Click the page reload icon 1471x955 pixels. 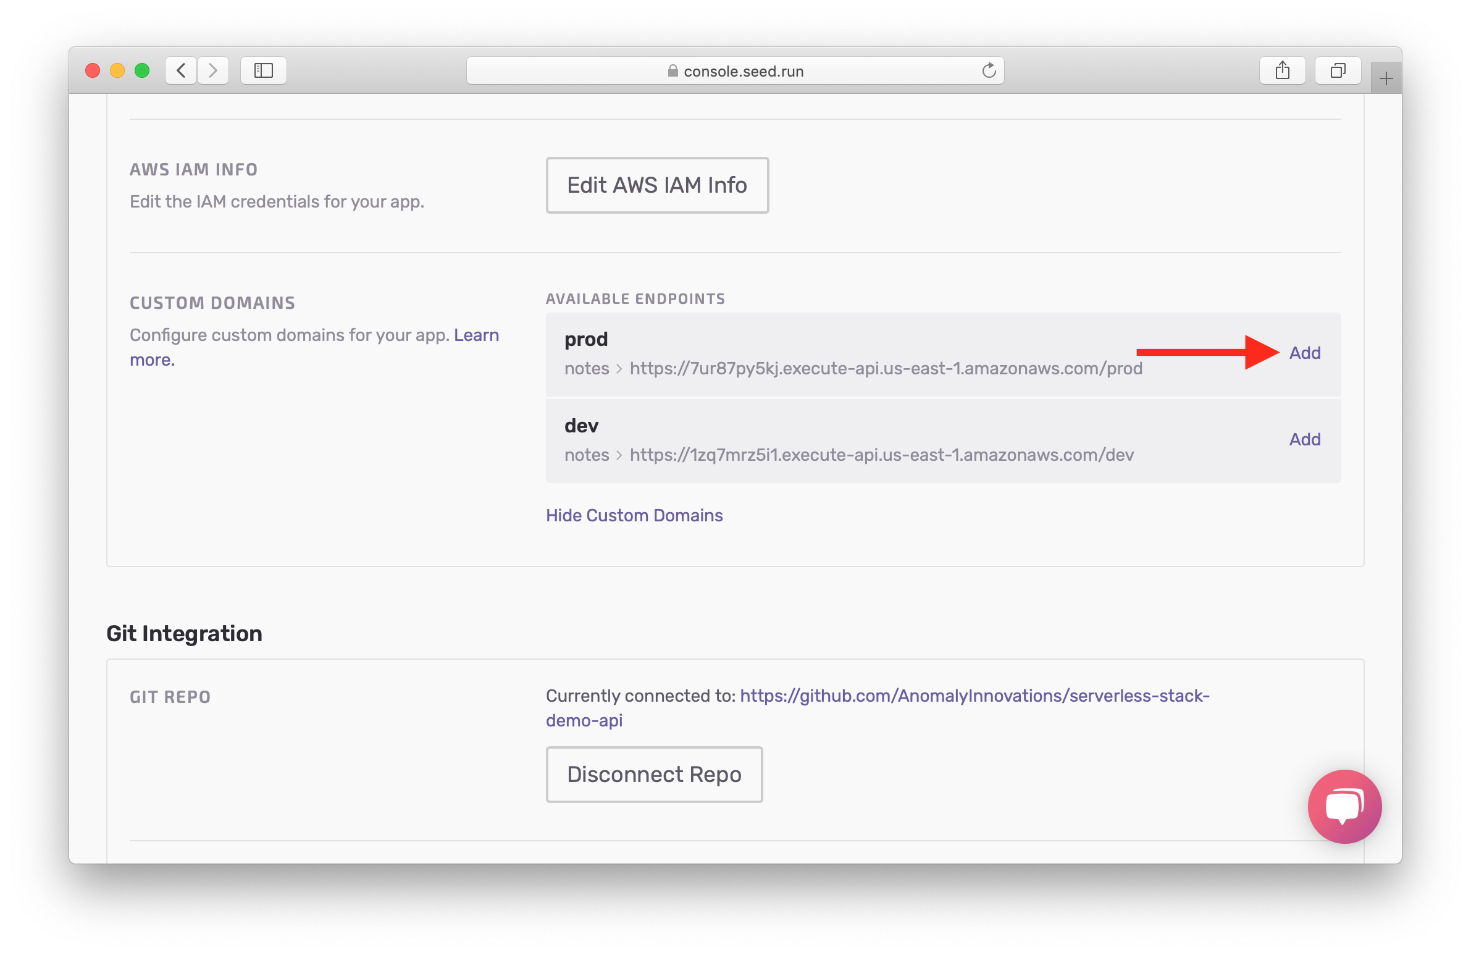pos(988,70)
